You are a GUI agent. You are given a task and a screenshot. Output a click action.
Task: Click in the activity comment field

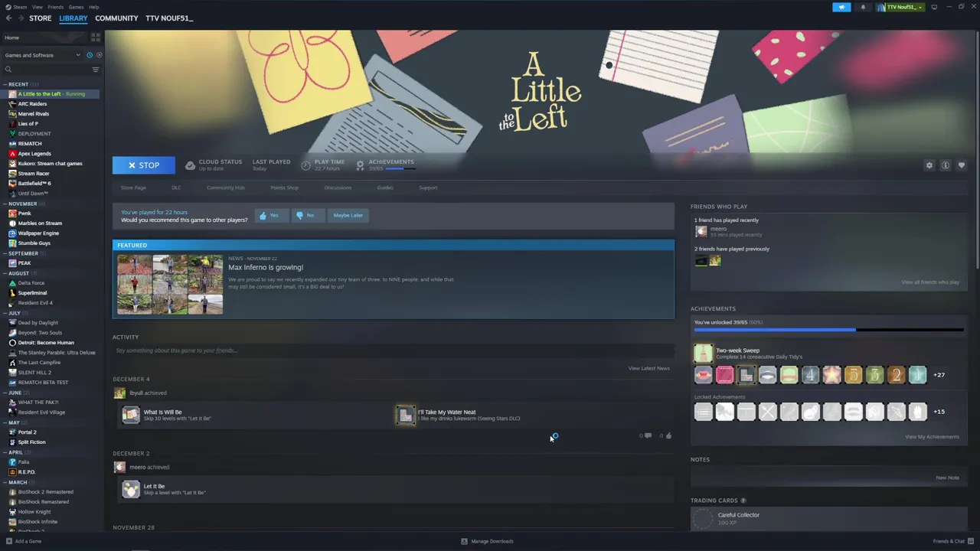[x=393, y=350]
